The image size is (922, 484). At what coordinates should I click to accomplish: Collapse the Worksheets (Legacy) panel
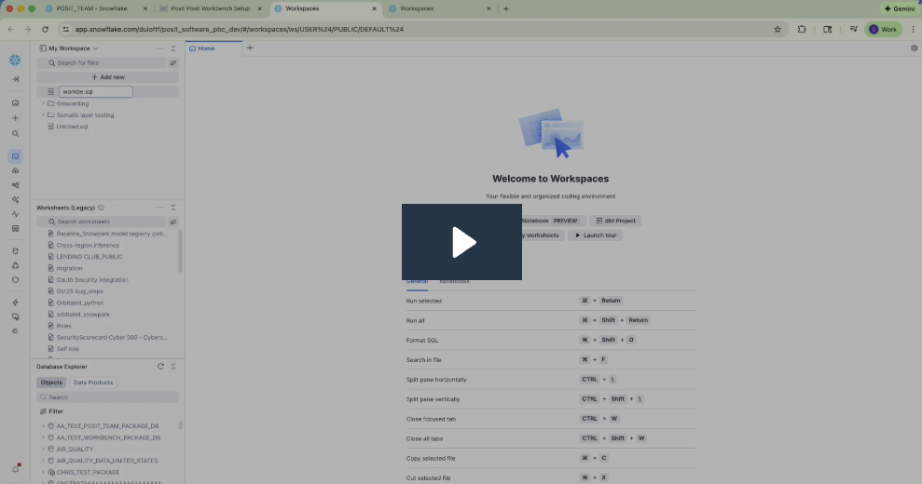pyautogui.click(x=173, y=208)
